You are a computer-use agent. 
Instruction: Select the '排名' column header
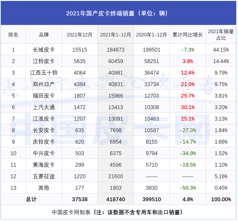[13, 35]
